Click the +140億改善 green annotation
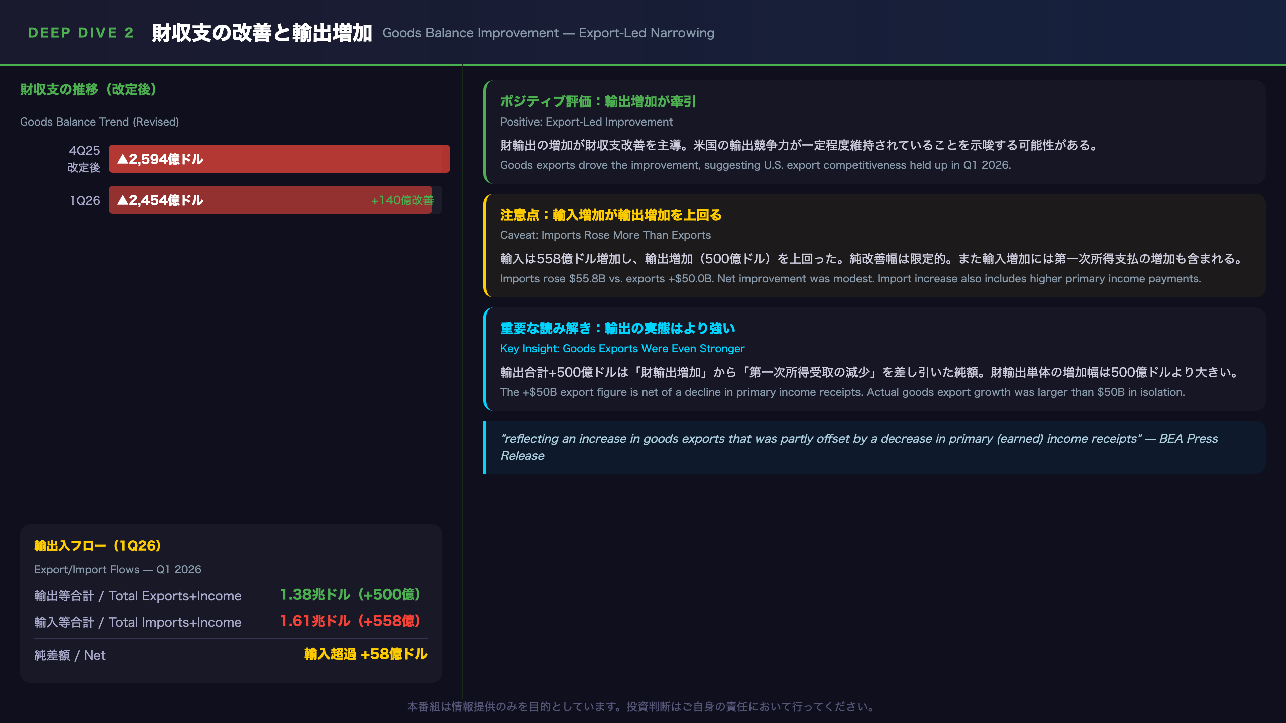 point(402,200)
